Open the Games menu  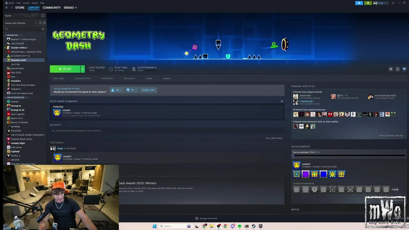pyautogui.click(x=35, y=3)
